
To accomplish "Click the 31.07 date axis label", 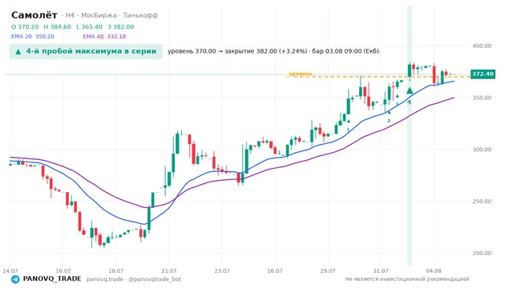I will (381, 271).
